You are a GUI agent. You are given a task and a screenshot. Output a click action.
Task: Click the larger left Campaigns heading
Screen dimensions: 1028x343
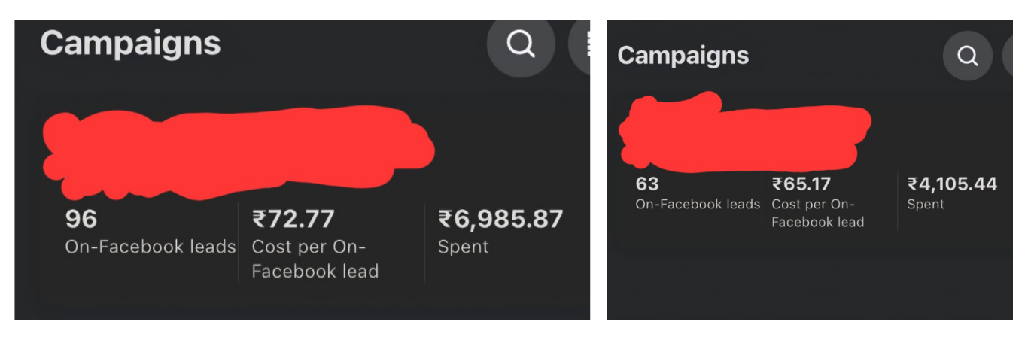coord(130,44)
